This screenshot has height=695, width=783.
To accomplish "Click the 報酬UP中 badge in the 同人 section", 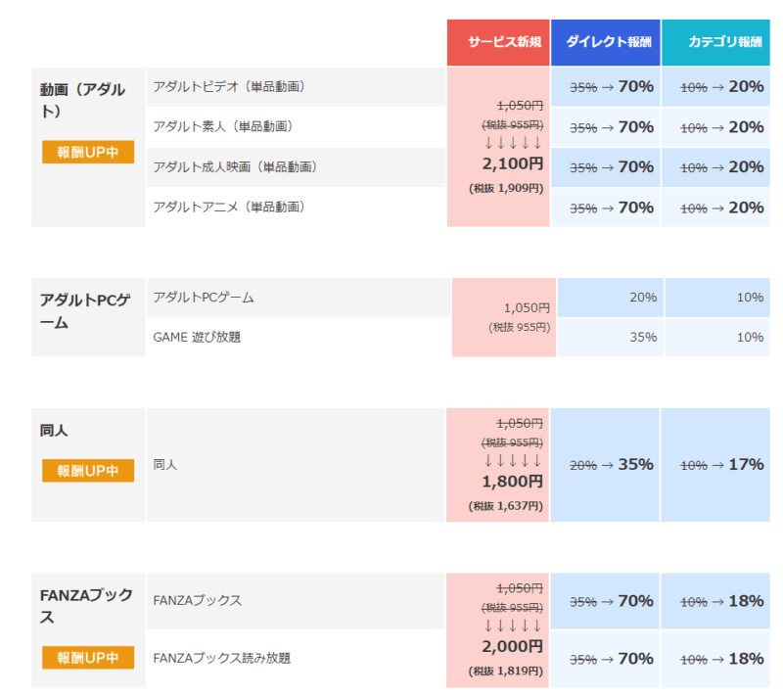I will point(87,470).
